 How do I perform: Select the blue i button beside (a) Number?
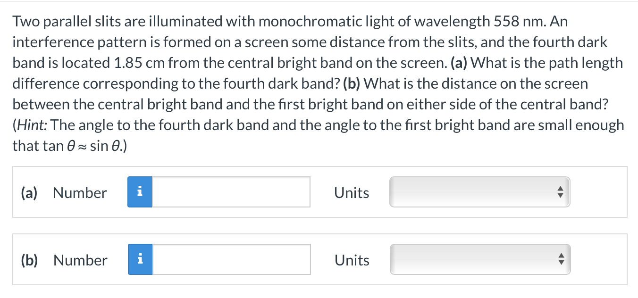click(x=140, y=192)
